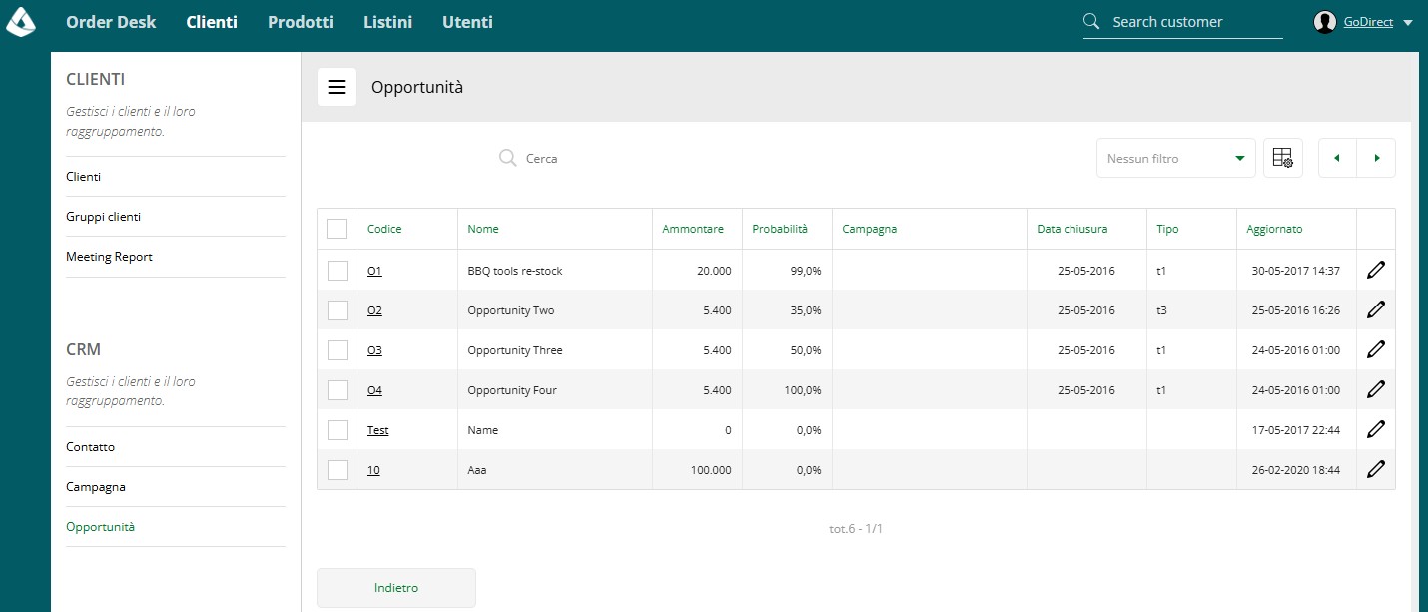Expand the GoDirect account menu arrow
Image resolution: width=1428 pixels, height=612 pixels.
[1408, 23]
